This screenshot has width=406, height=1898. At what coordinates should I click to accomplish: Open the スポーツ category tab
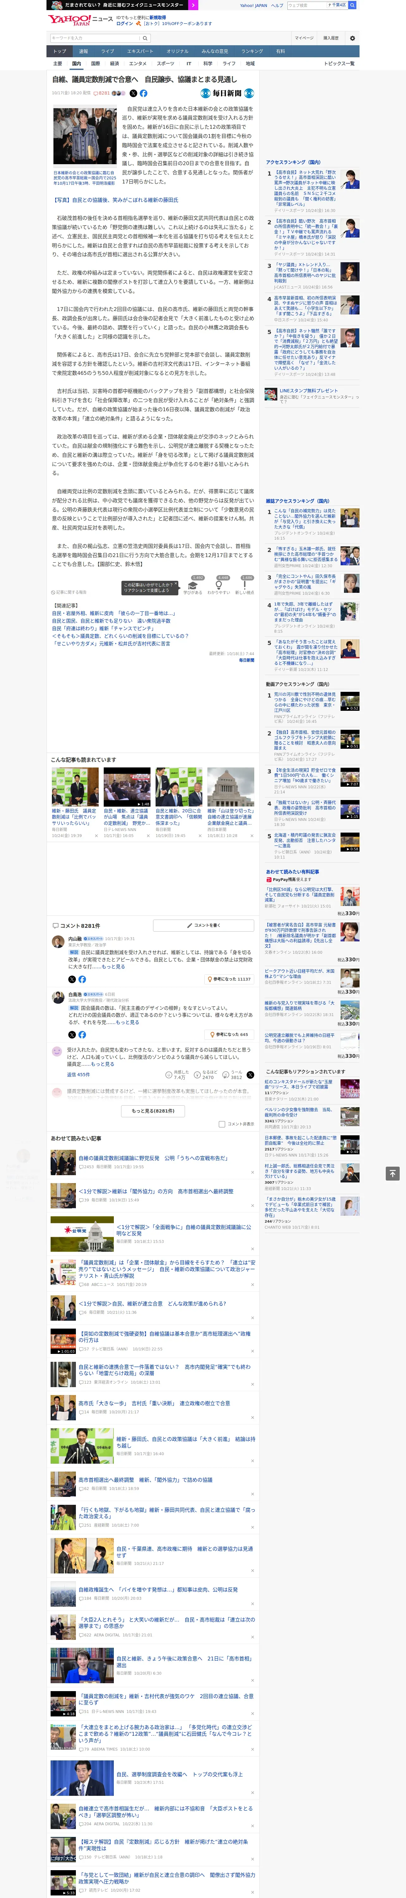click(166, 63)
